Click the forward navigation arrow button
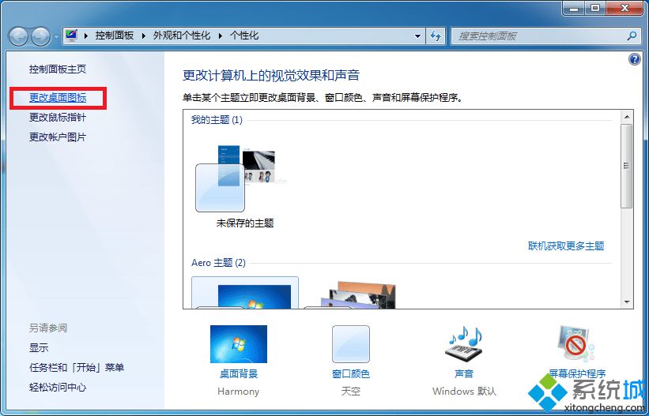 40,36
